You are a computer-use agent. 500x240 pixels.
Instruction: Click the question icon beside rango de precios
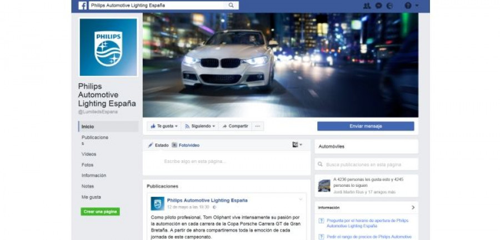[321, 237]
